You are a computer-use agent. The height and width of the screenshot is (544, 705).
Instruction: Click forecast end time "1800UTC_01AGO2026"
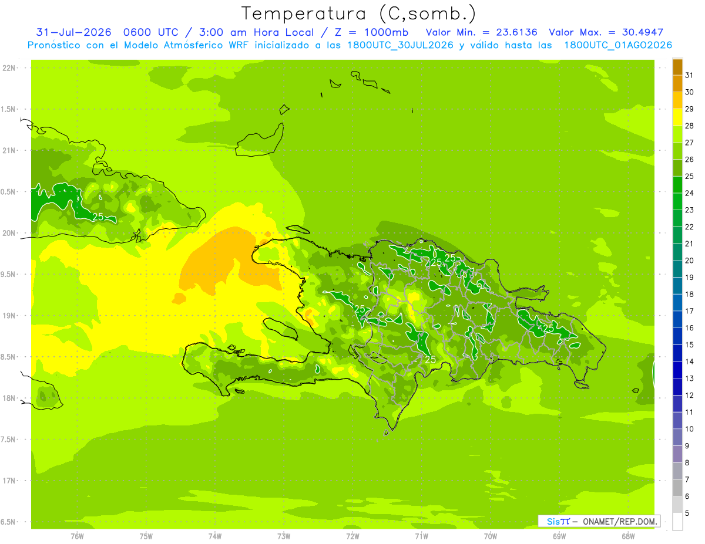[x=618, y=45]
